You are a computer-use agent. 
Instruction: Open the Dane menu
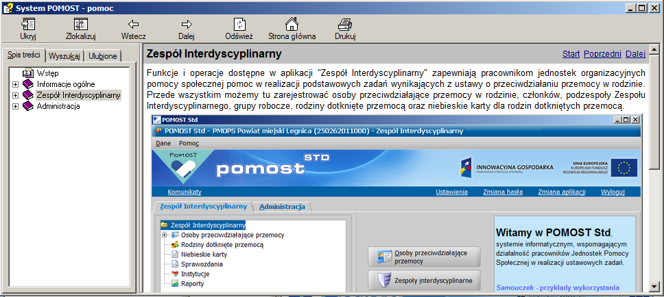pyautogui.click(x=163, y=143)
